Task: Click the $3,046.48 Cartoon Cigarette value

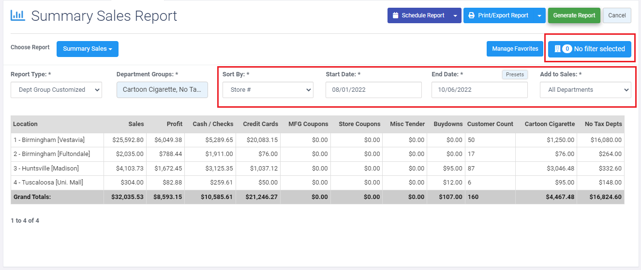Action: 561,169
